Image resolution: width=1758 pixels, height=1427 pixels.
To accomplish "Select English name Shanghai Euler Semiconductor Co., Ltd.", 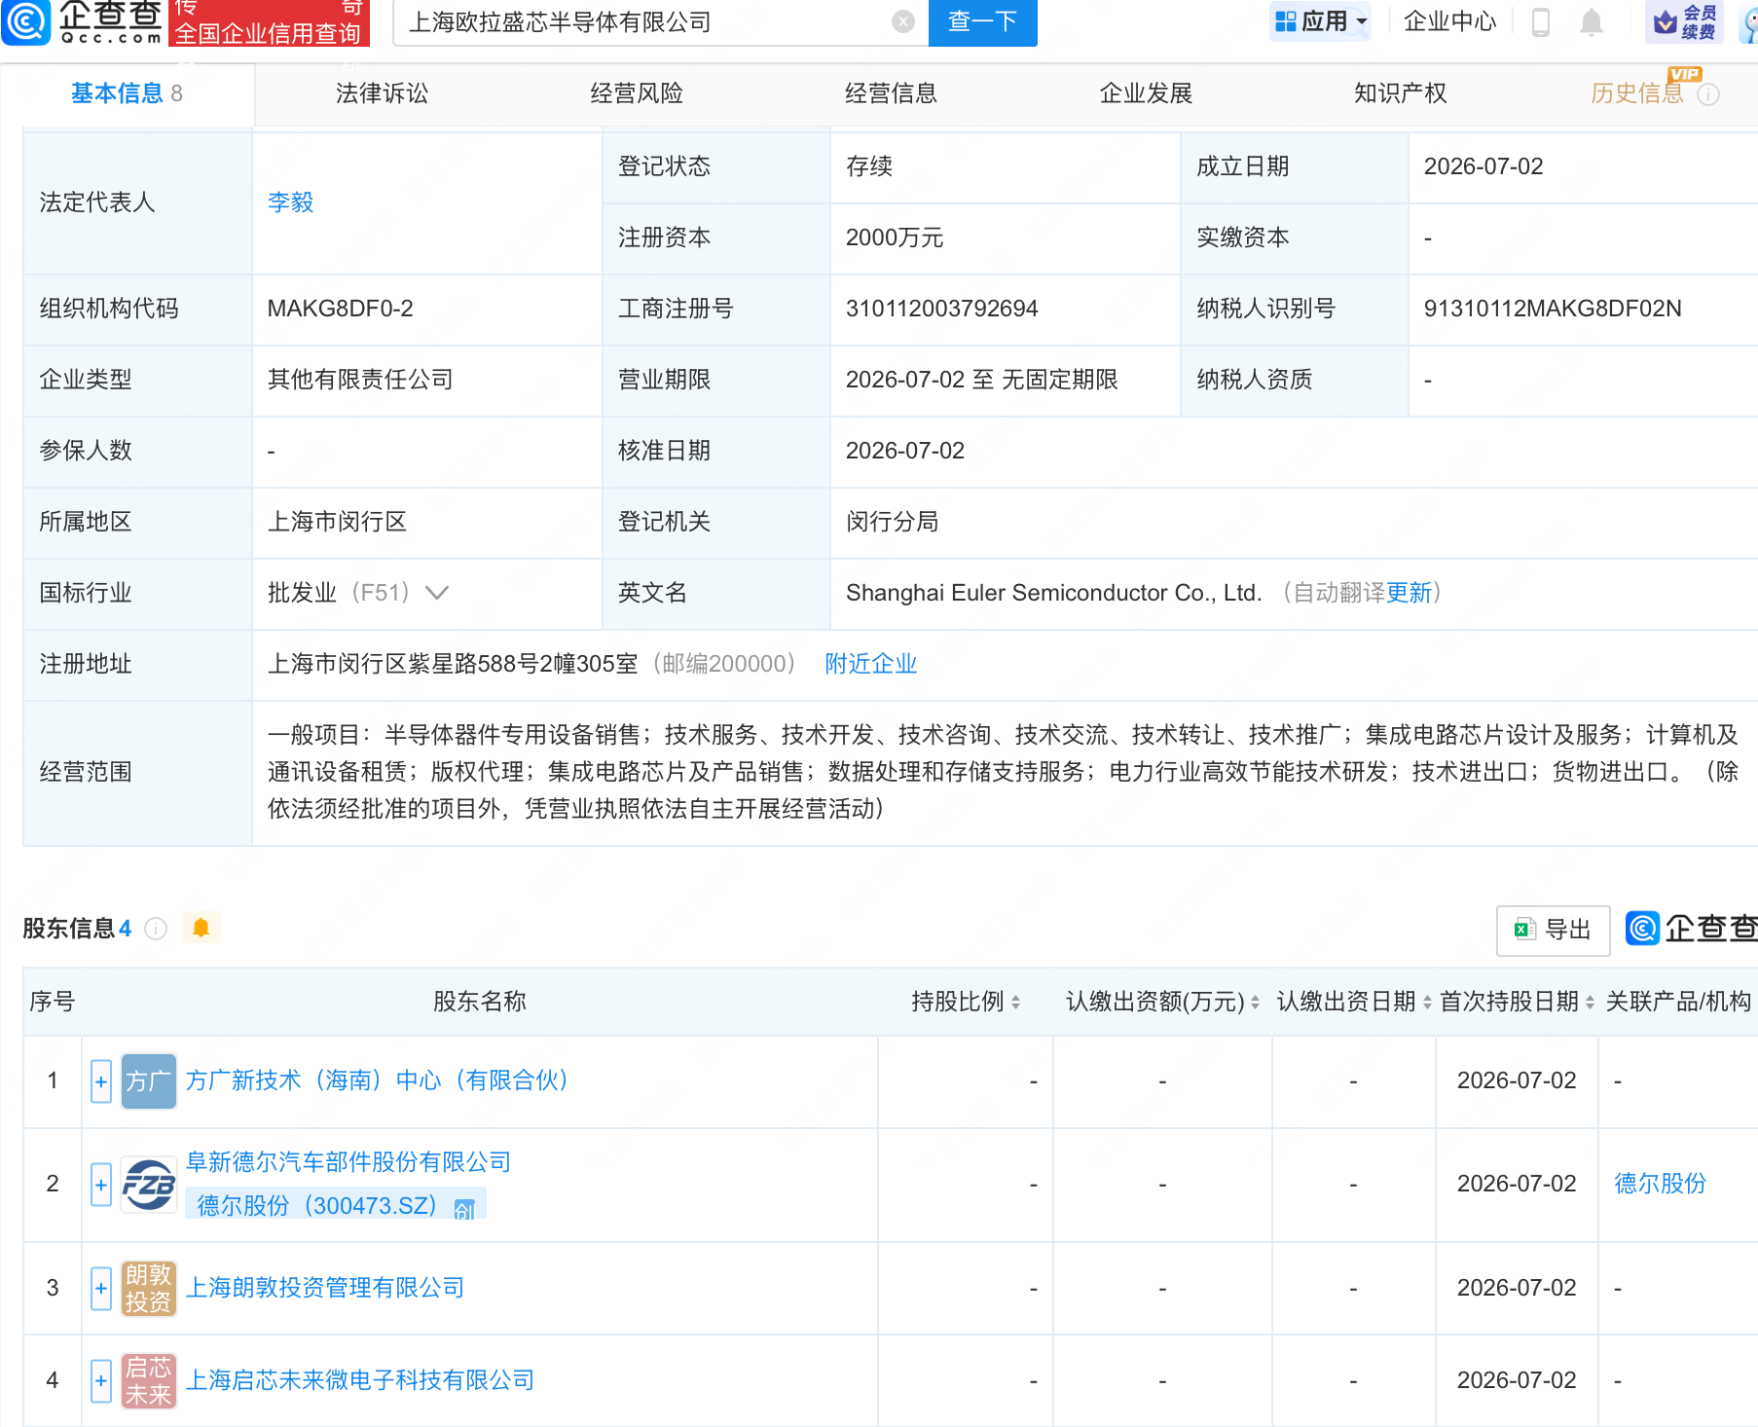I will (1053, 593).
